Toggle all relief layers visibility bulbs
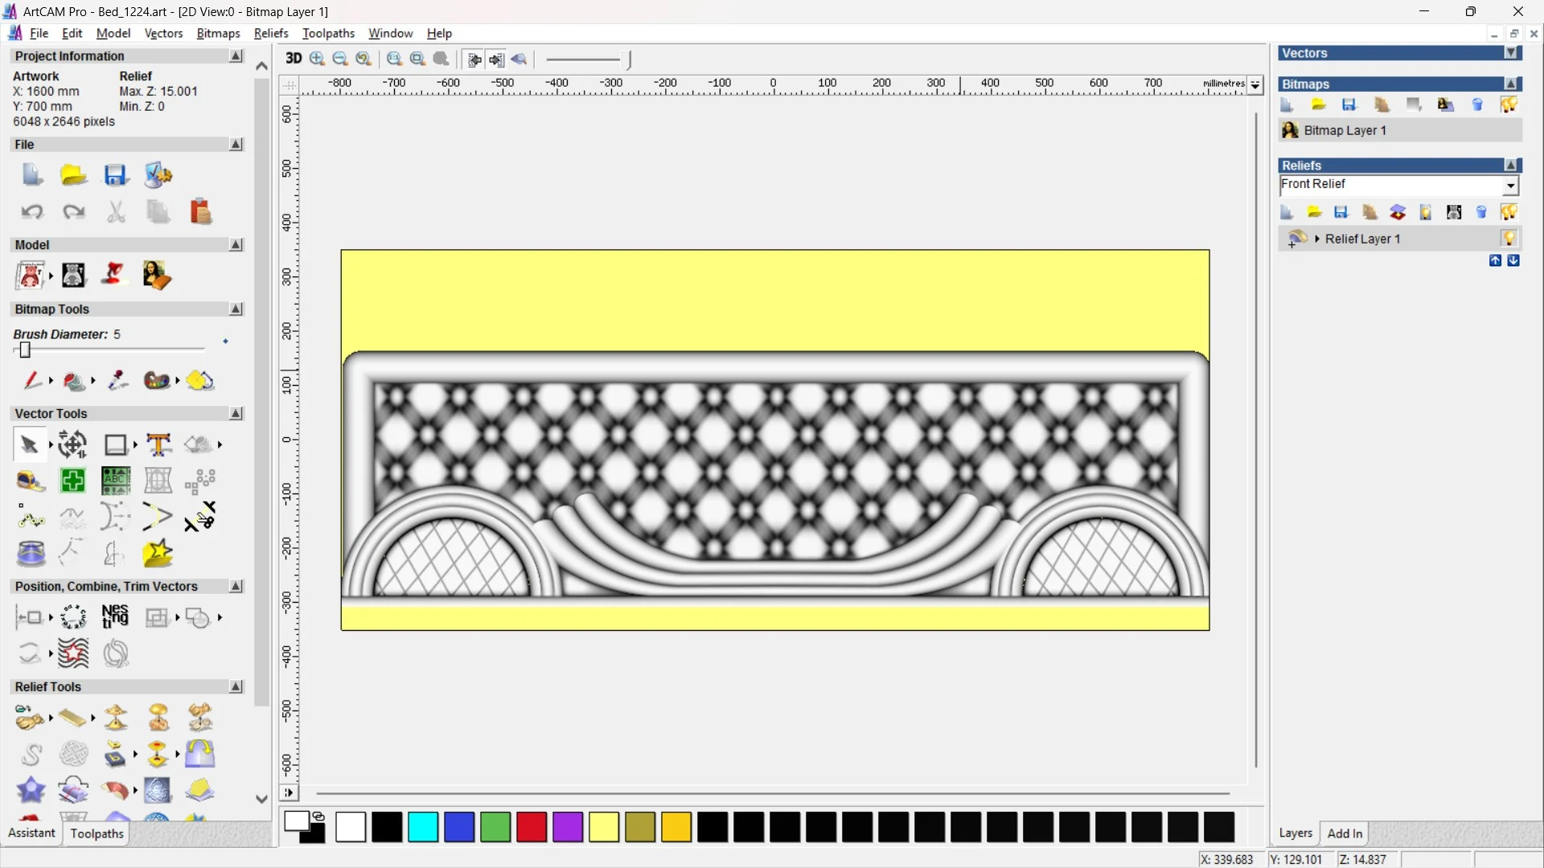 point(1509,212)
